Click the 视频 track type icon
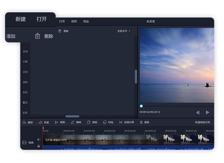 [x=24, y=142]
